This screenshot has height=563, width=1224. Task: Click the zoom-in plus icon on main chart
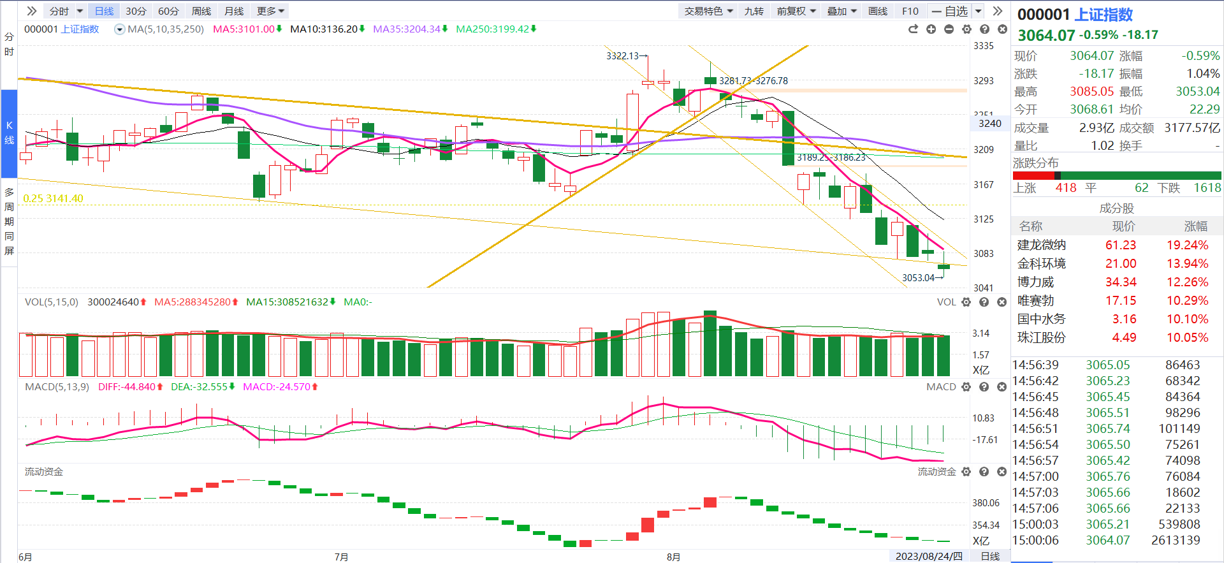click(x=931, y=29)
